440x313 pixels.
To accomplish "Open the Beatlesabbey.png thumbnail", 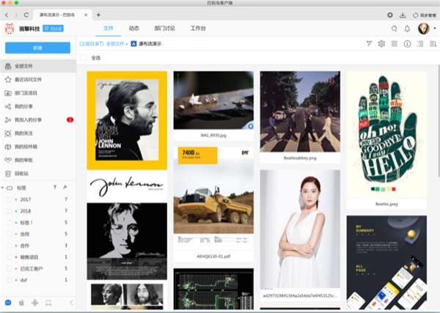I will coord(300,111).
